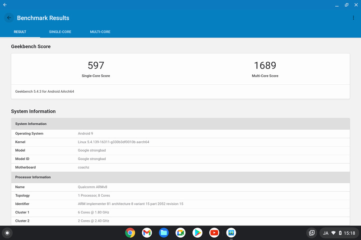This screenshot has height=240, width=361.
Task: Click the grey System Information table header
Action: click(x=180, y=124)
